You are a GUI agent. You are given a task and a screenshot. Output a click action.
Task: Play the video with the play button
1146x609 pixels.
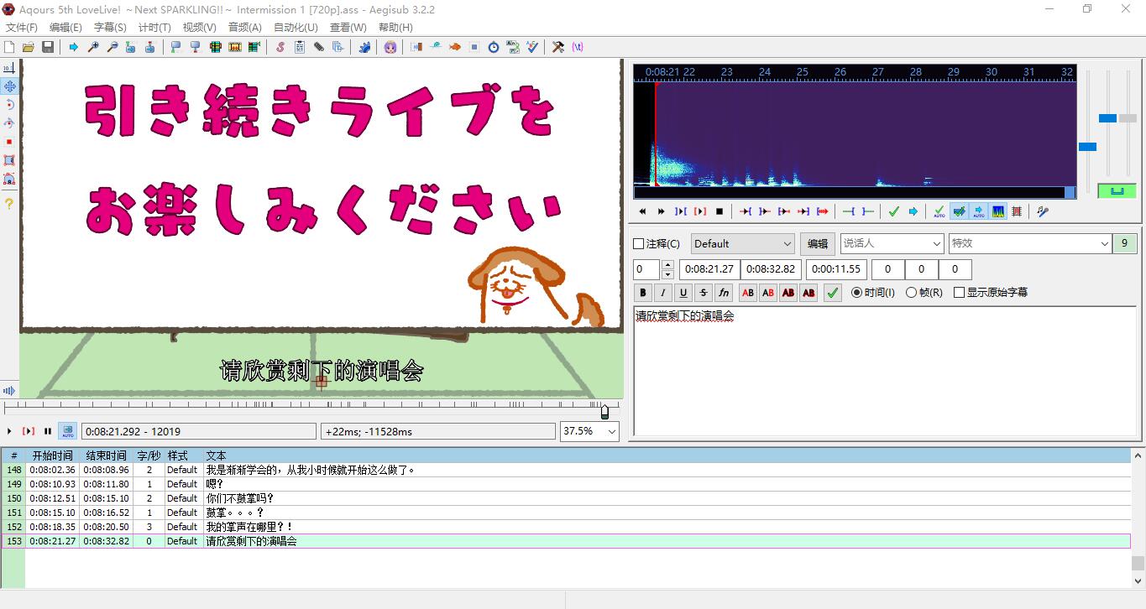pyautogui.click(x=9, y=431)
